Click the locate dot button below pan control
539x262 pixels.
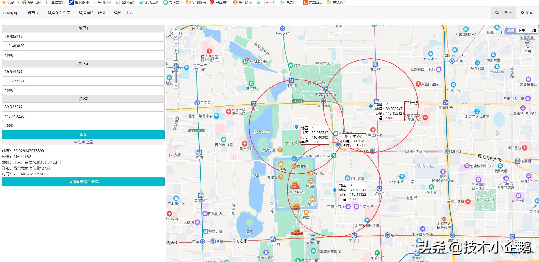point(176,44)
